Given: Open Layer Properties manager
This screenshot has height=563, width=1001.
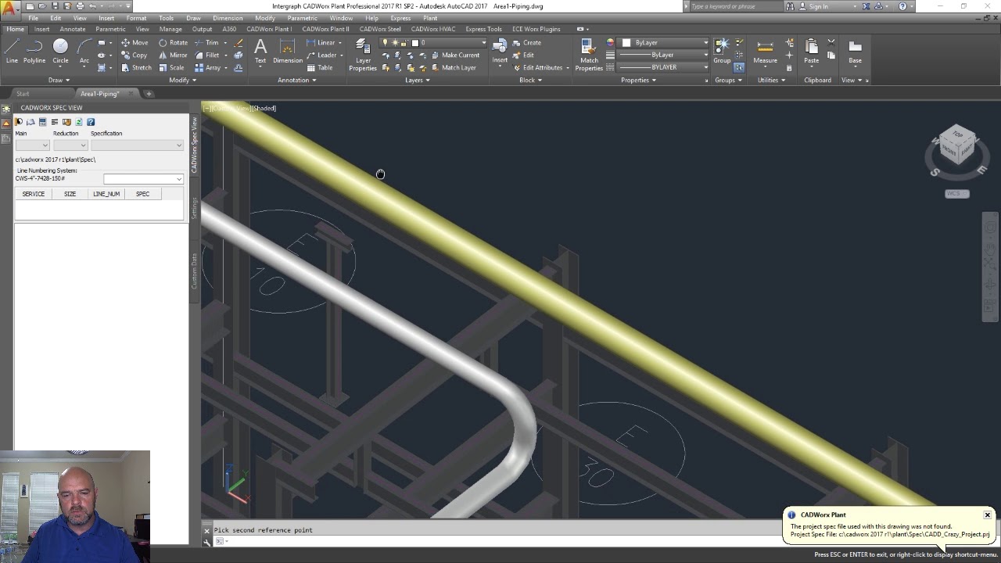Looking at the screenshot, I should (363, 55).
